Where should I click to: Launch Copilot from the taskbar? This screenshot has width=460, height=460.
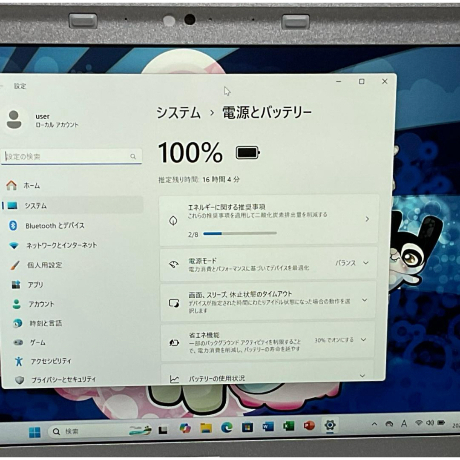(185, 428)
